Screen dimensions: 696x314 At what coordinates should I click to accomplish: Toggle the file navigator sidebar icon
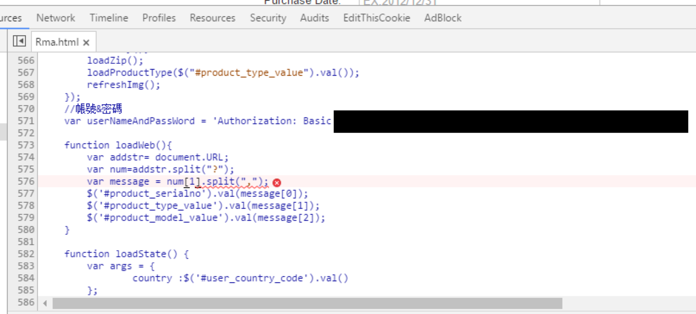point(19,41)
